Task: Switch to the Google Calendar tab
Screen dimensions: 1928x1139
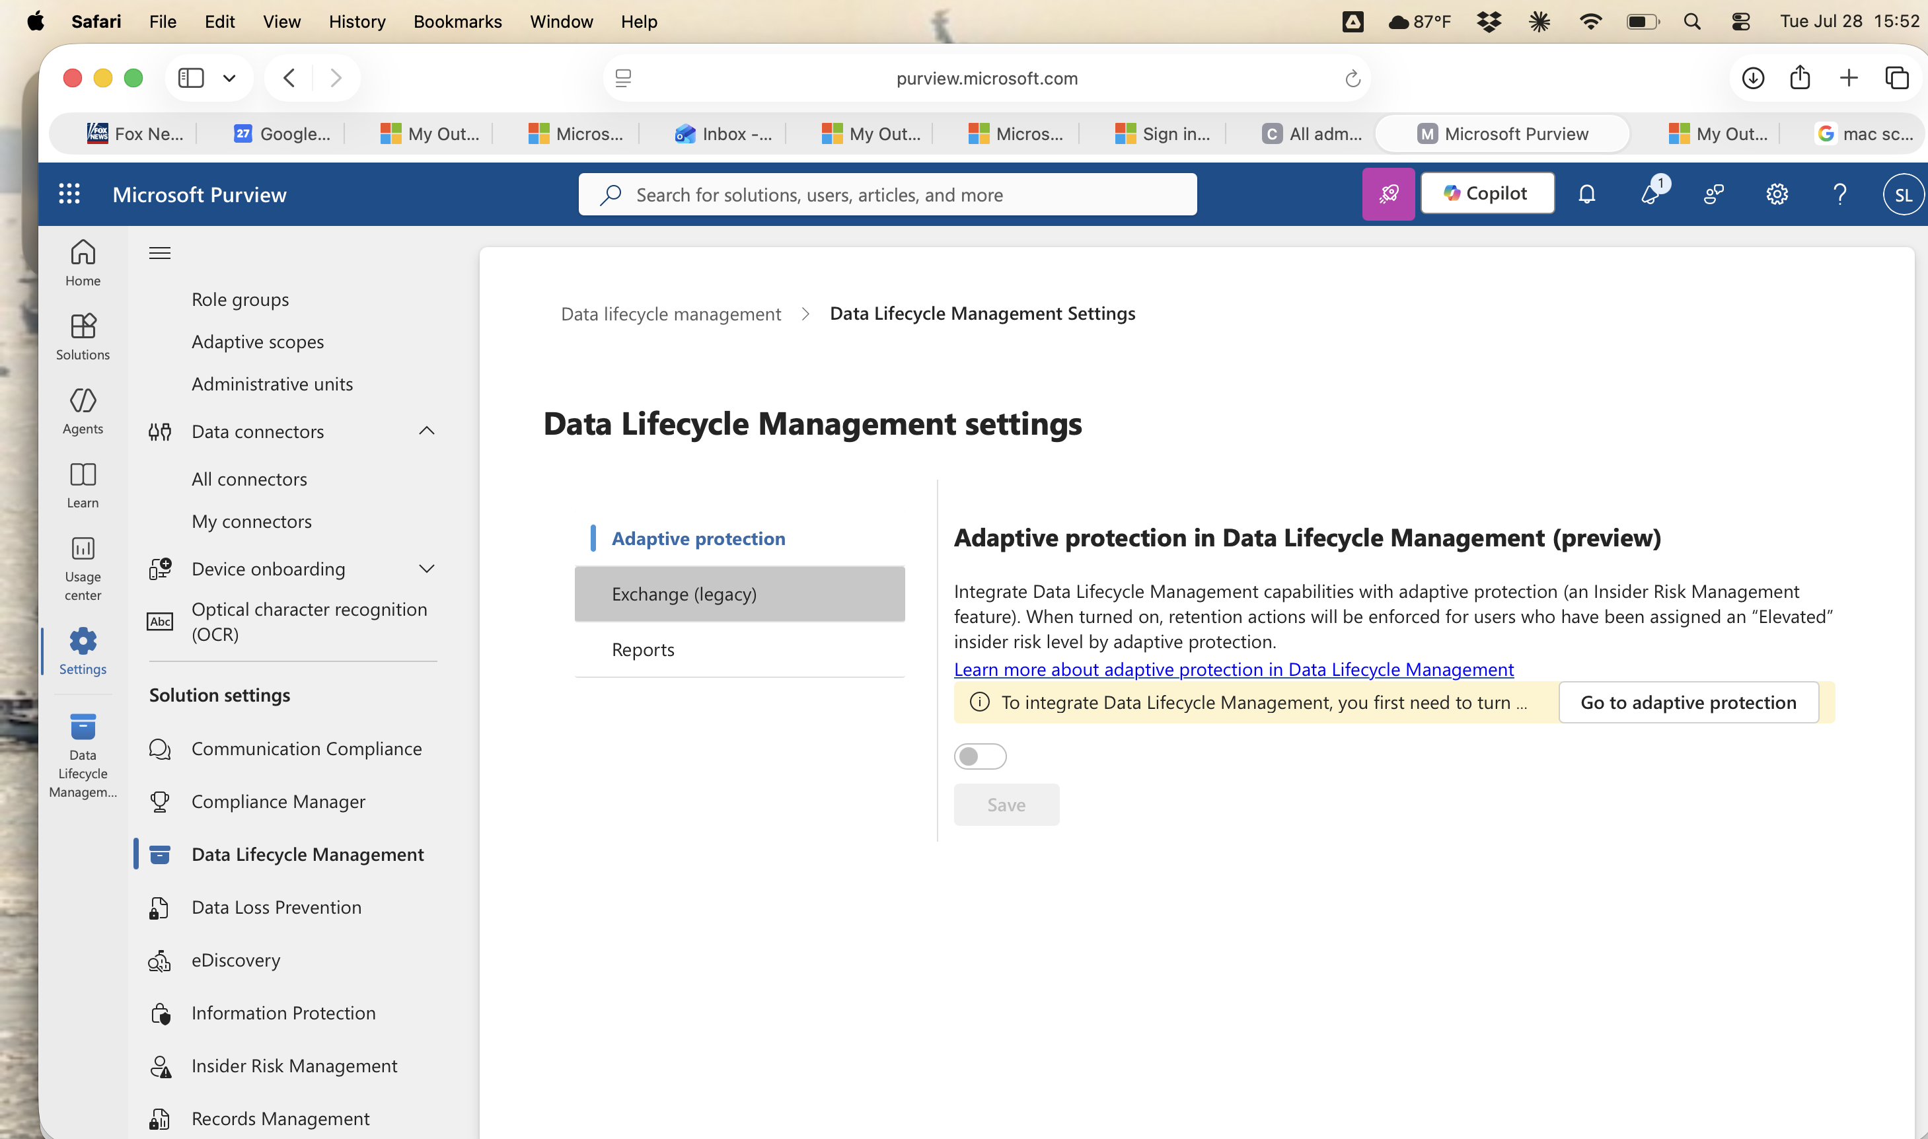Action: (x=281, y=133)
